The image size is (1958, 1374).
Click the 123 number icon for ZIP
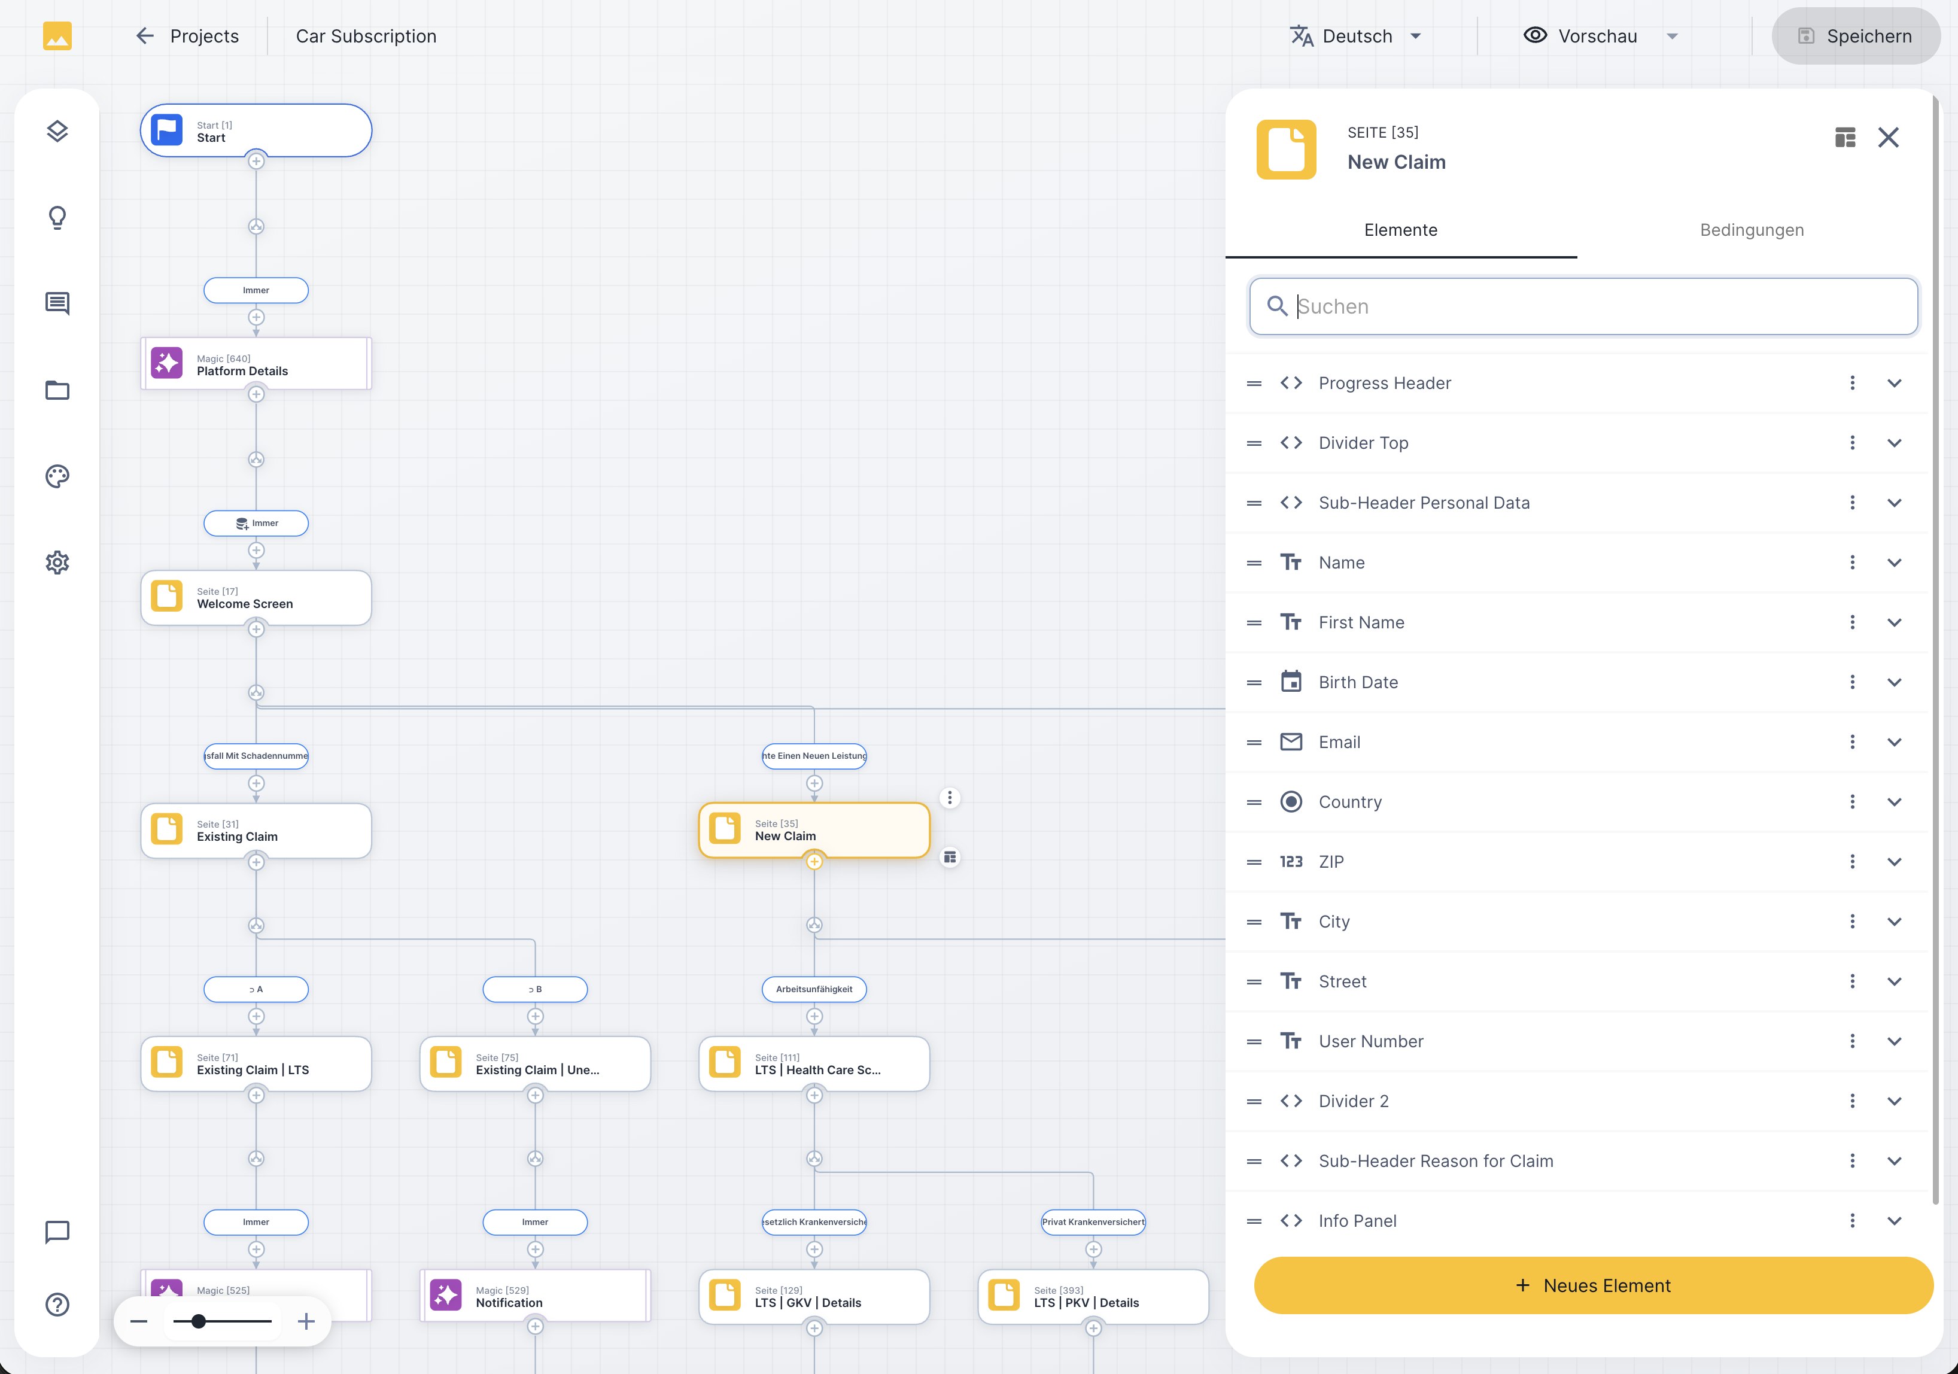(x=1291, y=861)
